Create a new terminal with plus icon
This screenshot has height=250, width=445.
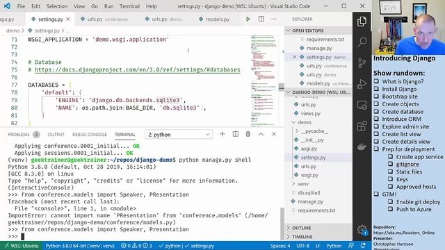pos(222,134)
